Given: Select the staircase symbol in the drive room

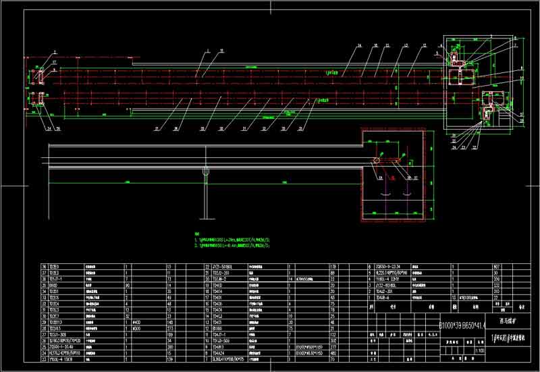Looking at the screenshot, I should tap(502, 119).
